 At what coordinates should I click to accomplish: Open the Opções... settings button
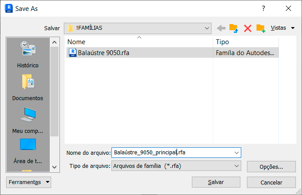[271, 167]
